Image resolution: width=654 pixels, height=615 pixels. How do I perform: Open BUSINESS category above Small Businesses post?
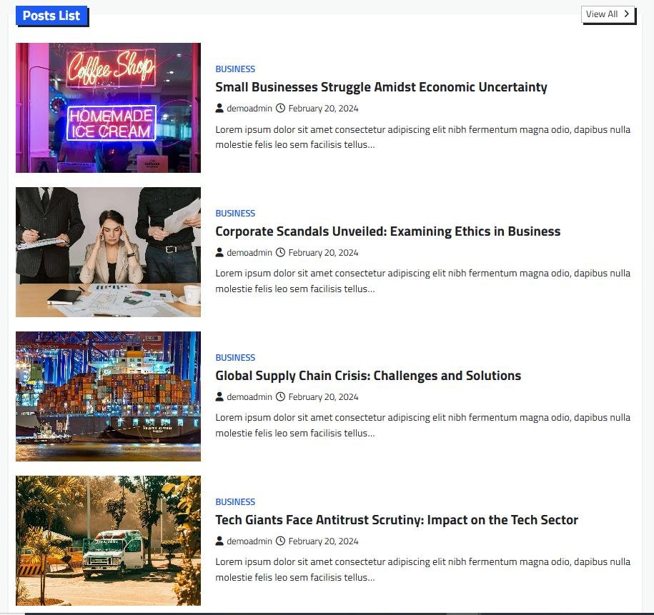[235, 69]
